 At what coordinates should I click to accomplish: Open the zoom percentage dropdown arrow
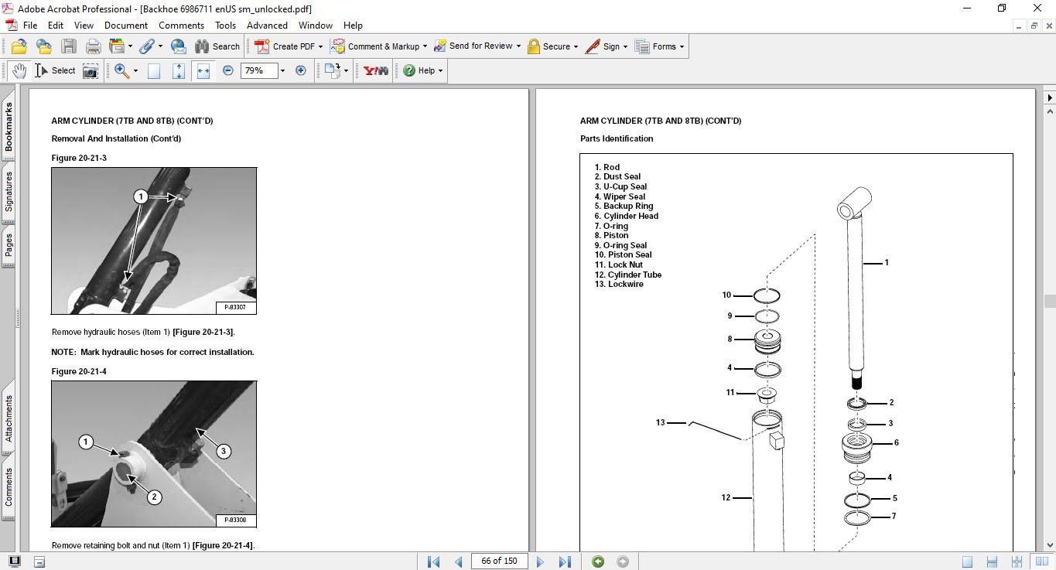tap(282, 70)
